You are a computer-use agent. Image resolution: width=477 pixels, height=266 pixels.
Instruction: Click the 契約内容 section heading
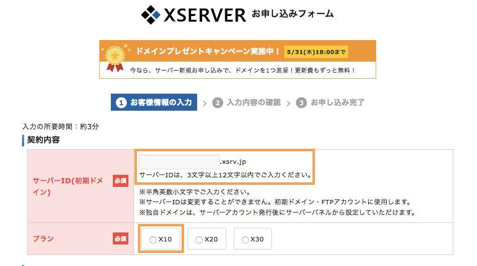[x=44, y=140]
